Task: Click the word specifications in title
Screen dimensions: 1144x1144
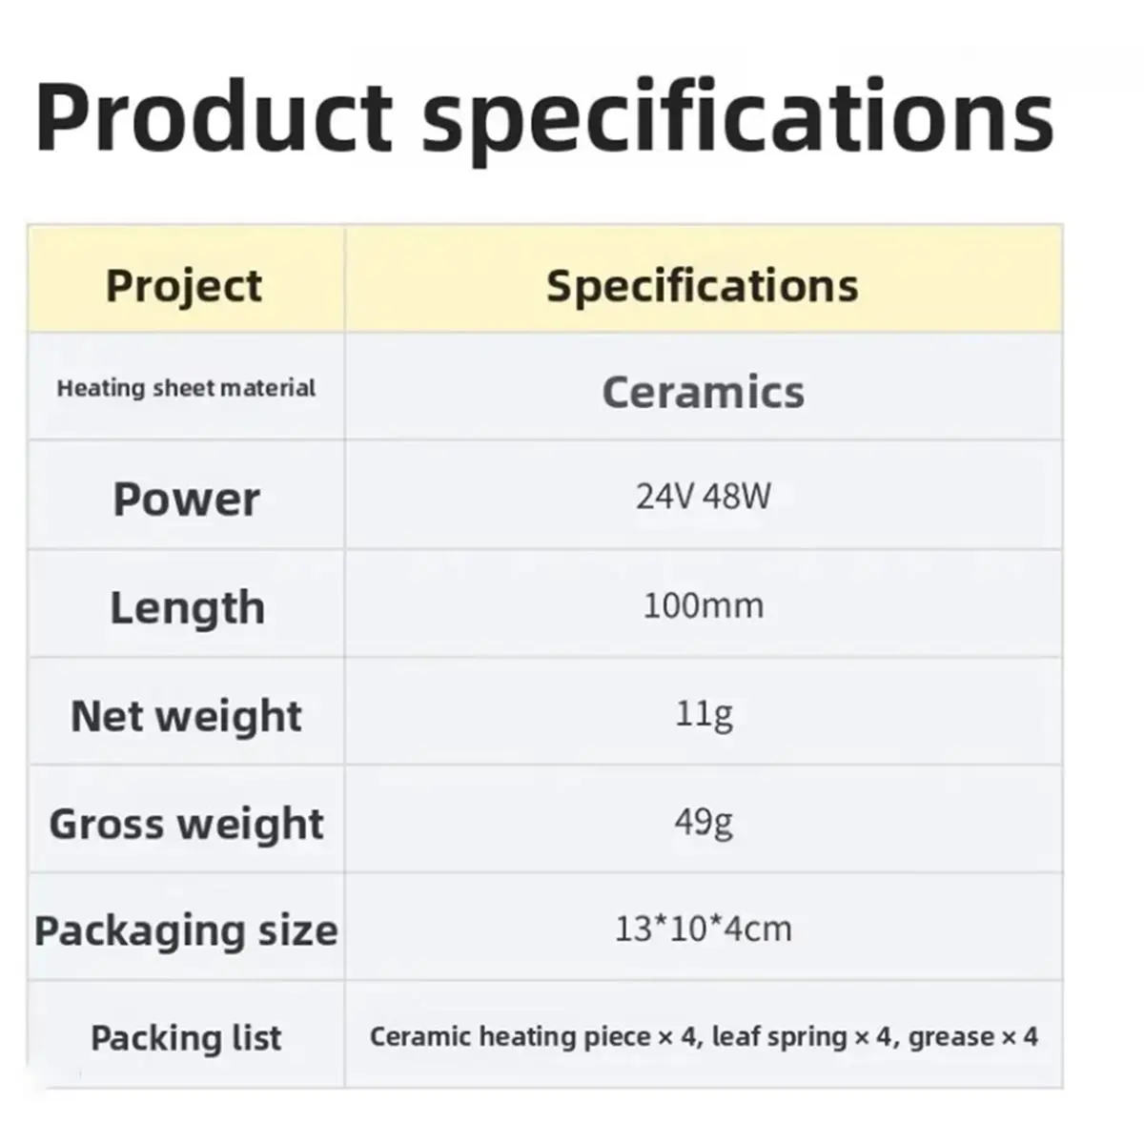Action: [x=739, y=120]
